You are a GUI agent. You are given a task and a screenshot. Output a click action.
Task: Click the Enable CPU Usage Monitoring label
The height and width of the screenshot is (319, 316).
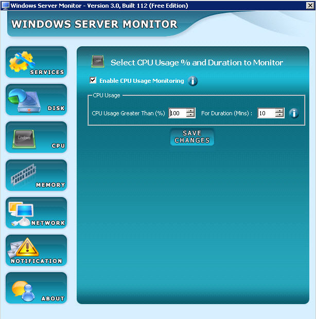[x=142, y=81]
